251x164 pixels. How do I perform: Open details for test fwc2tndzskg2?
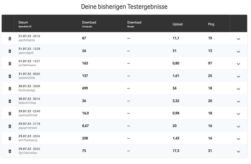[238, 89]
